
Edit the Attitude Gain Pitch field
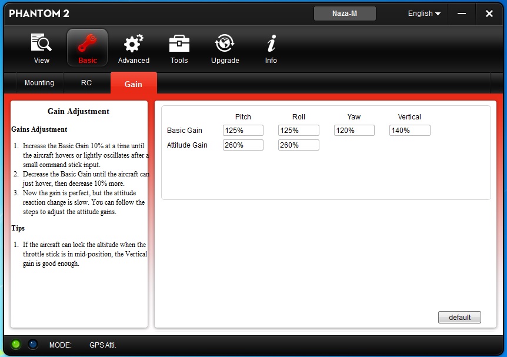[x=243, y=145]
